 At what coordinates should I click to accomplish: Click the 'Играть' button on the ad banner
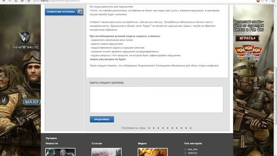[x=247, y=38]
